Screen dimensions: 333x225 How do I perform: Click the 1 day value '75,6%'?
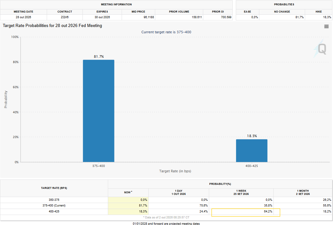(203, 206)
